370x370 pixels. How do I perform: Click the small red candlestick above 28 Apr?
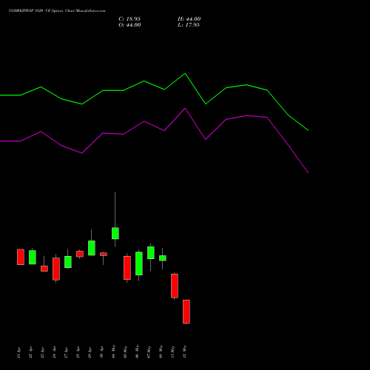(80, 254)
